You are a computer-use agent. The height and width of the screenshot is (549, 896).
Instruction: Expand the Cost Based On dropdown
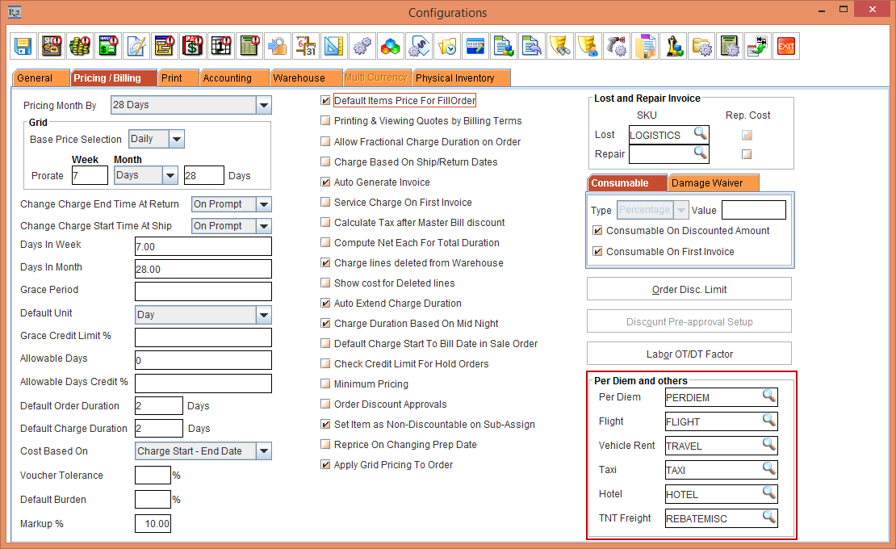click(264, 451)
